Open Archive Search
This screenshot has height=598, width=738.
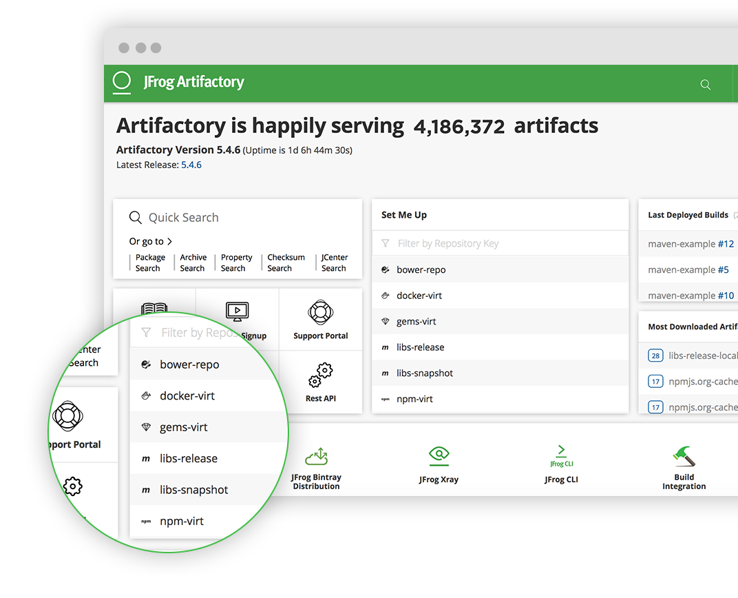pyautogui.click(x=193, y=262)
